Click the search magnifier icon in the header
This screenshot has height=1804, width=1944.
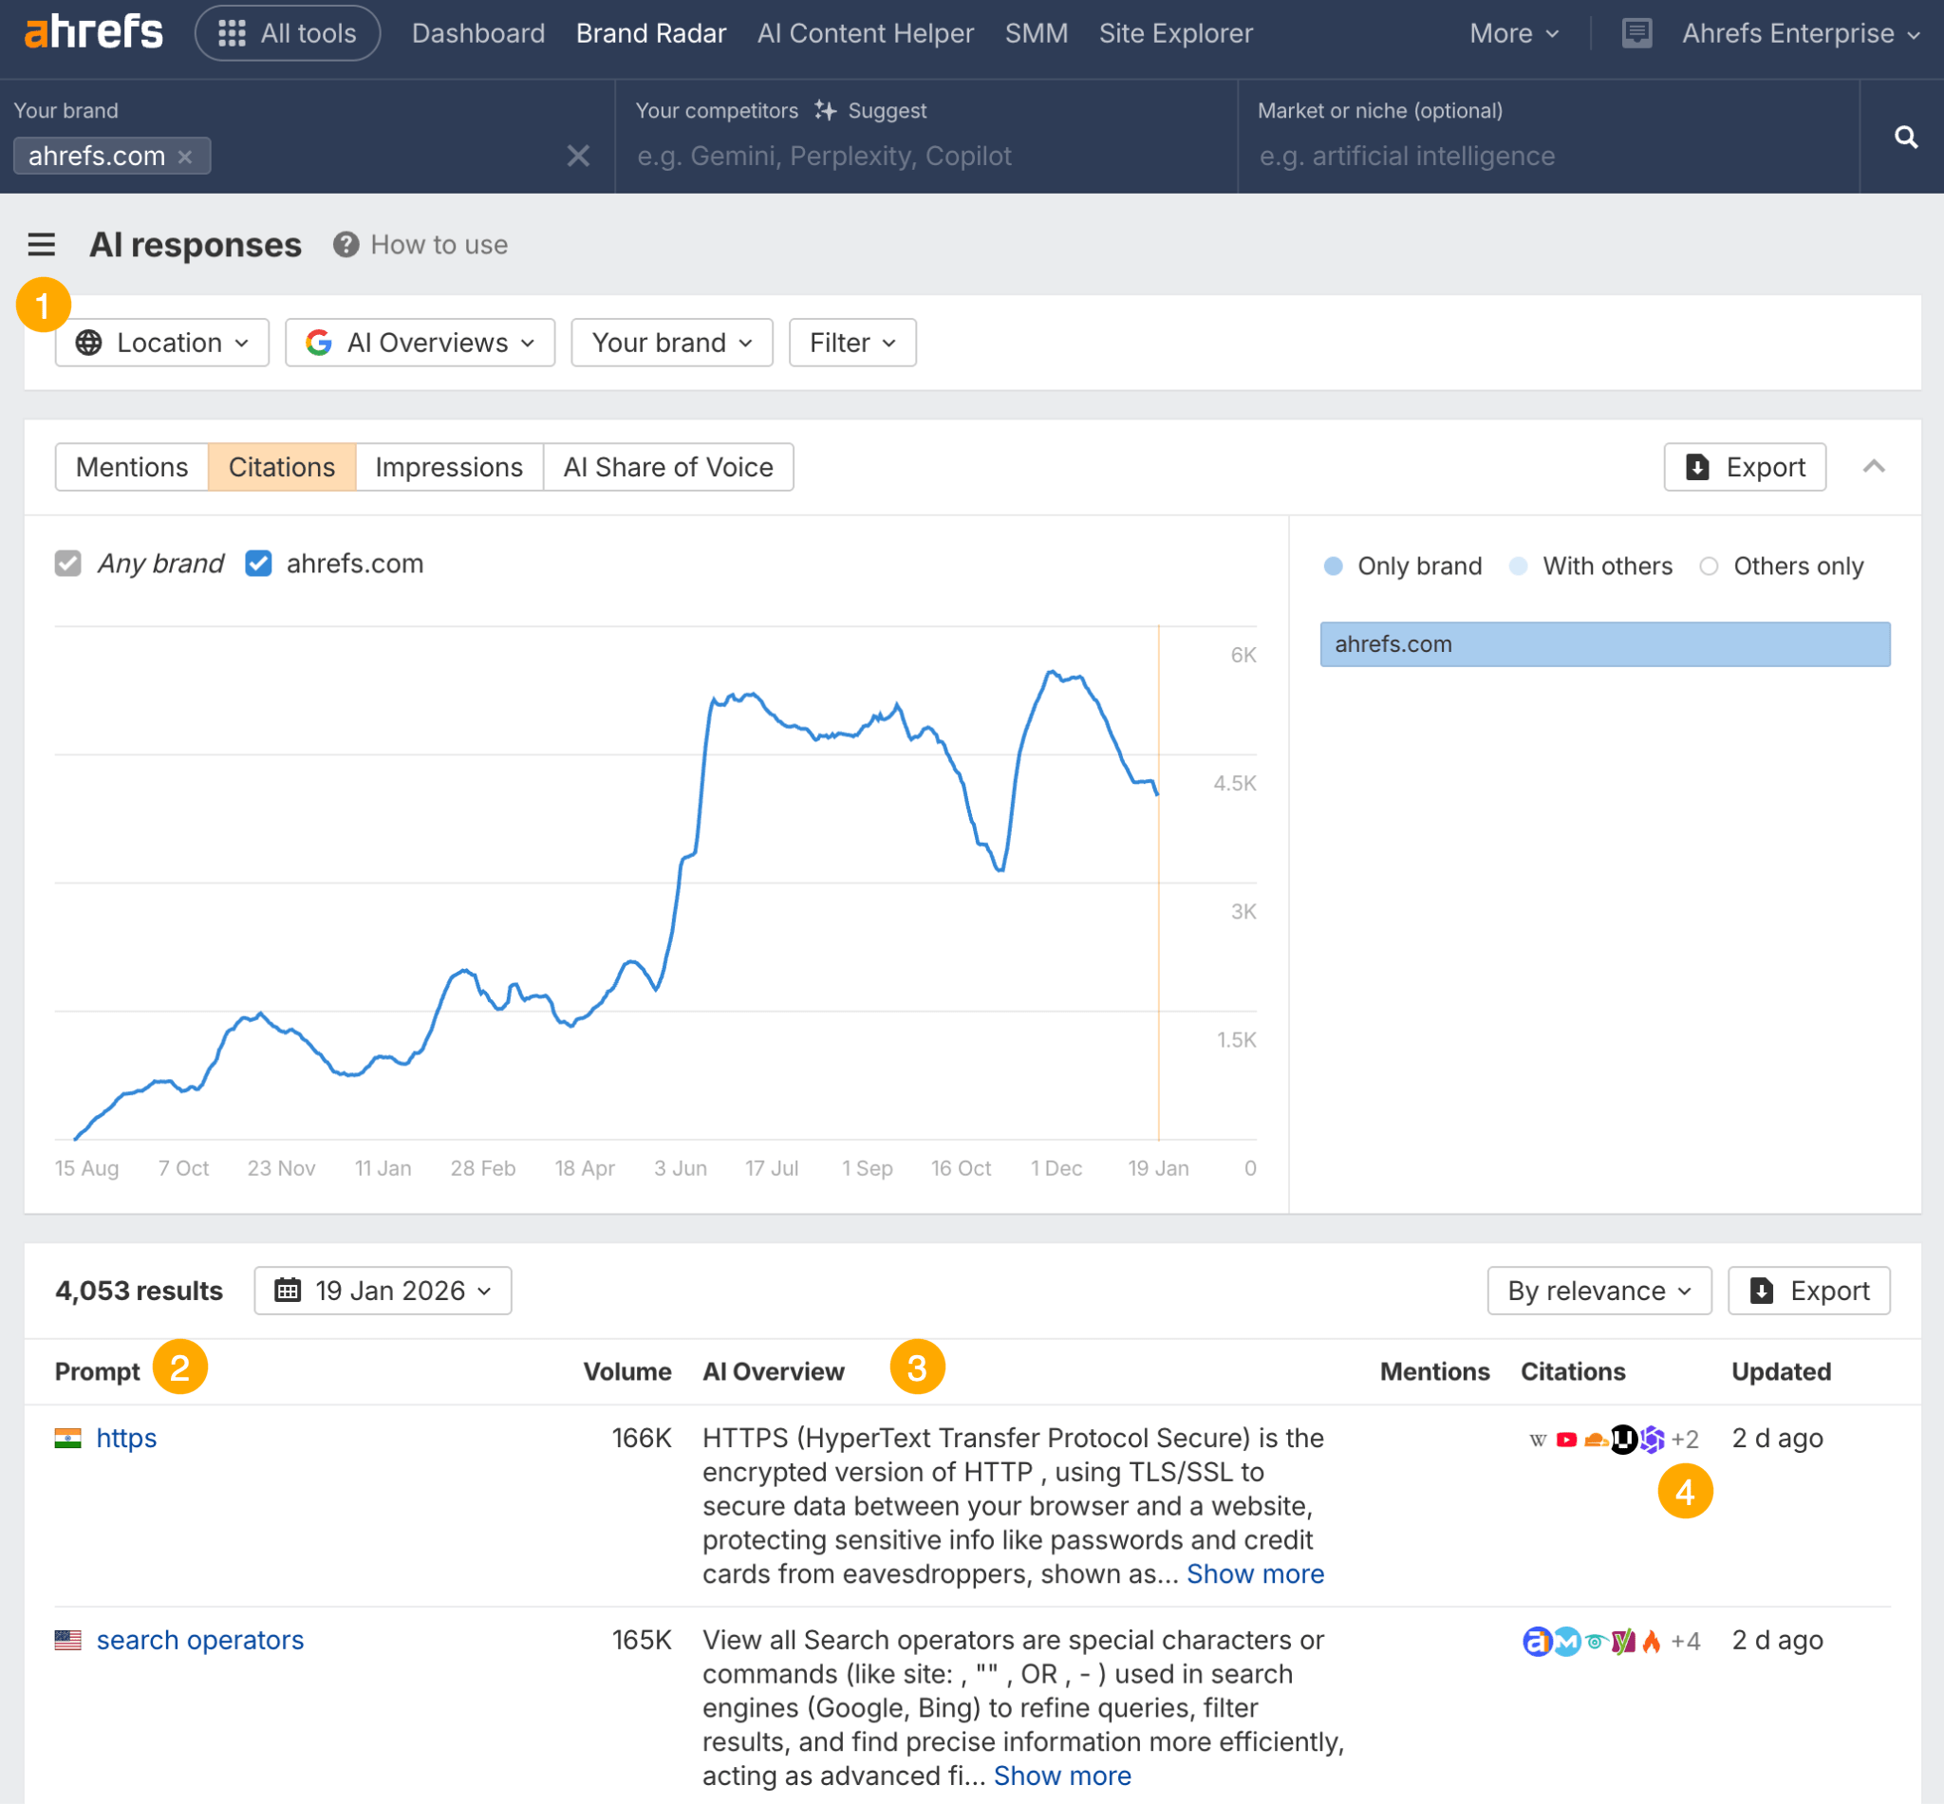pyautogui.click(x=1905, y=138)
